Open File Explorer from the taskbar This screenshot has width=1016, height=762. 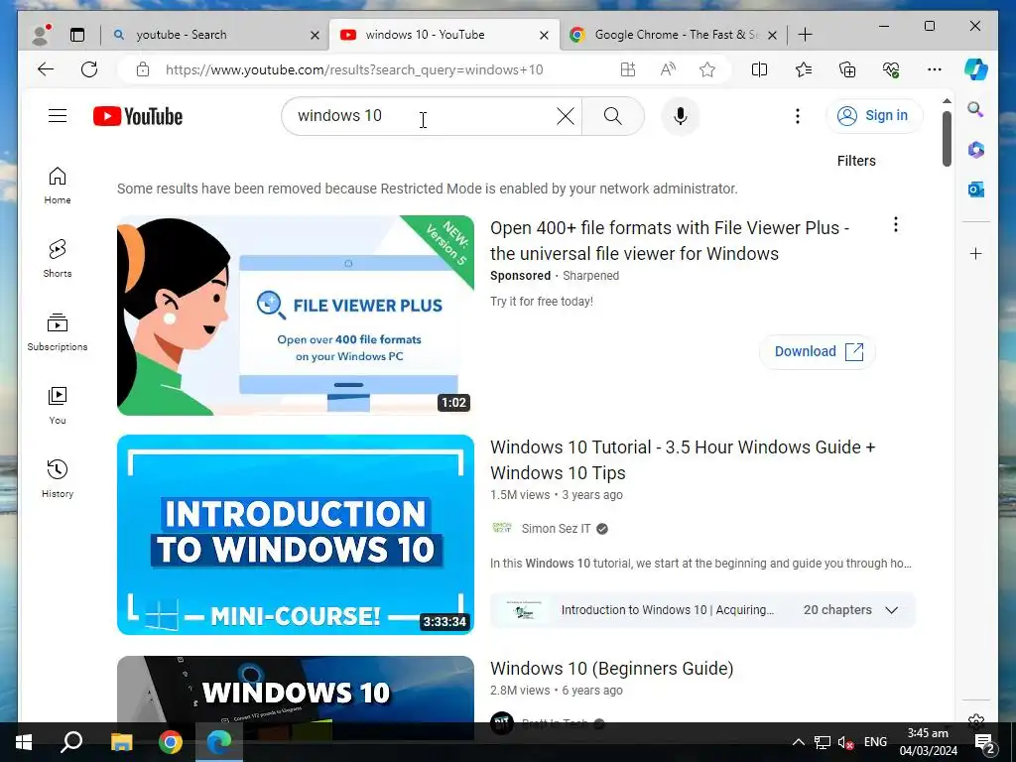pyautogui.click(x=121, y=742)
